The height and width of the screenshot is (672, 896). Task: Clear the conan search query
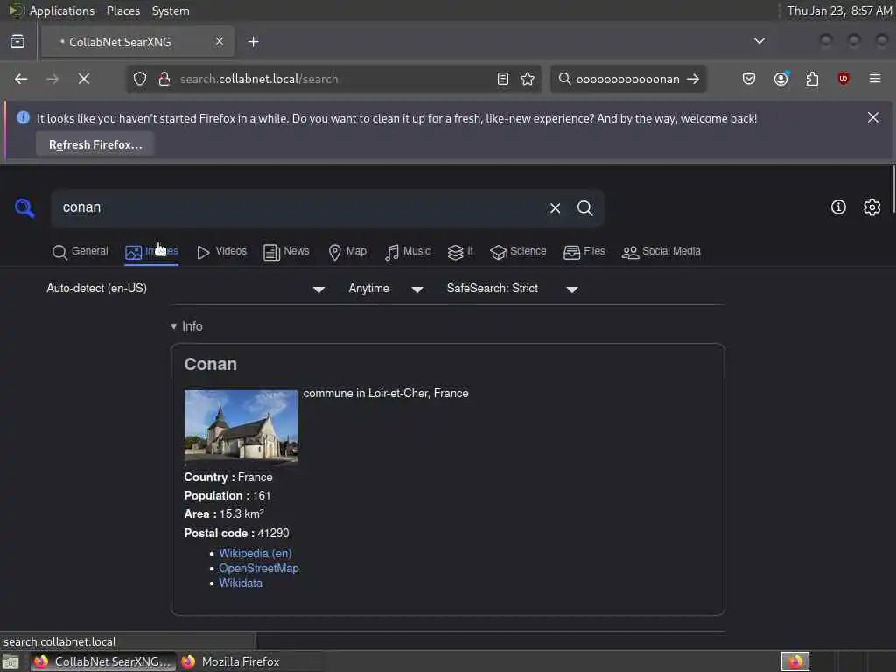(555, 208)
